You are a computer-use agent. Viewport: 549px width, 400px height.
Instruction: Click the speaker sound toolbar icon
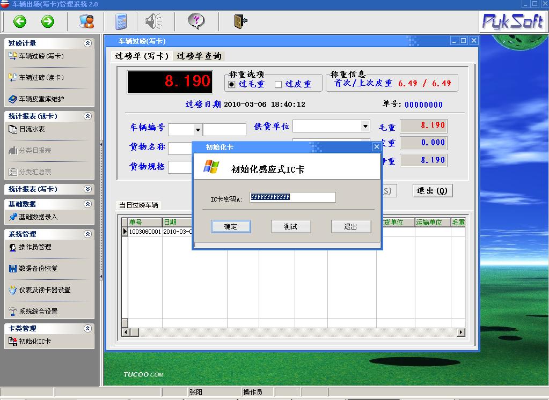pyautogui.click(x=153, y=21)
